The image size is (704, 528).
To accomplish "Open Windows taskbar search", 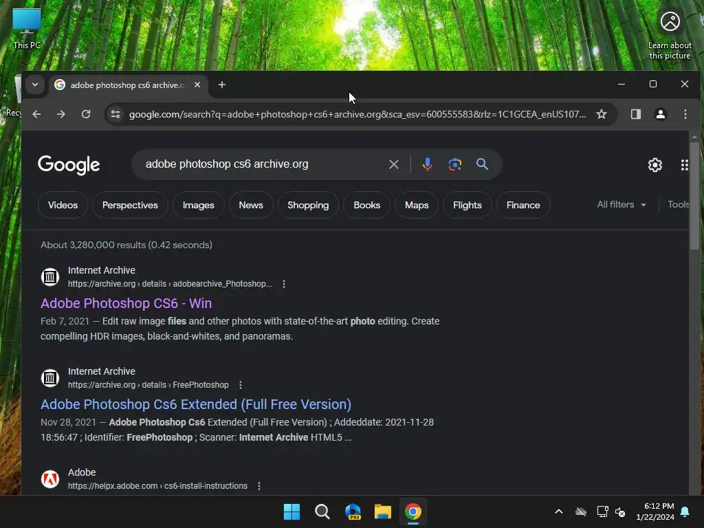I will click(322, 511).
